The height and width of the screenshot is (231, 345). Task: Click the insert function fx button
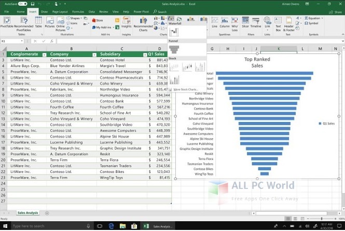pos(51,41)
